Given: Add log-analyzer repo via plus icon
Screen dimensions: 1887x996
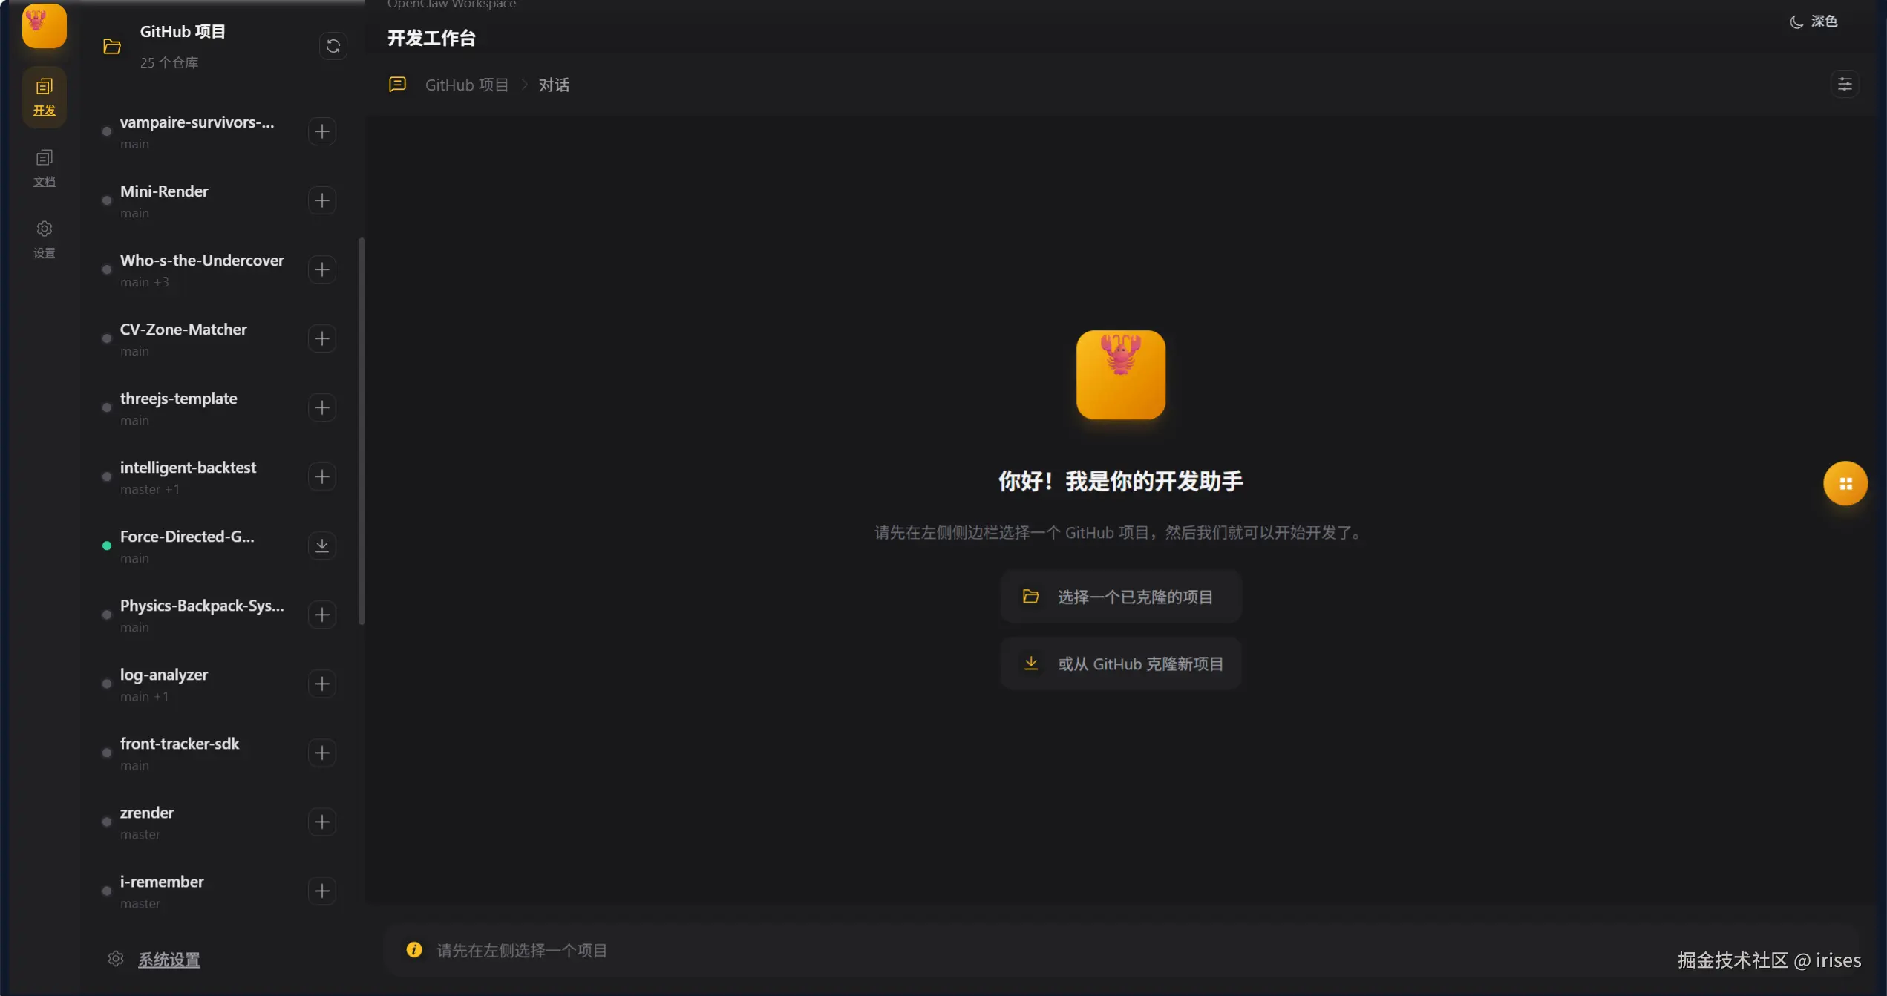Looking at the screenshot, I should coord(322,684).
